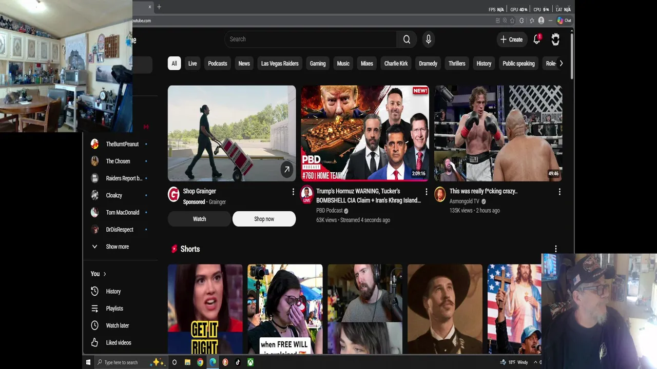Select the Live filter chip
The width and height of the screenshot is (657, 369).
click(192, 64)
